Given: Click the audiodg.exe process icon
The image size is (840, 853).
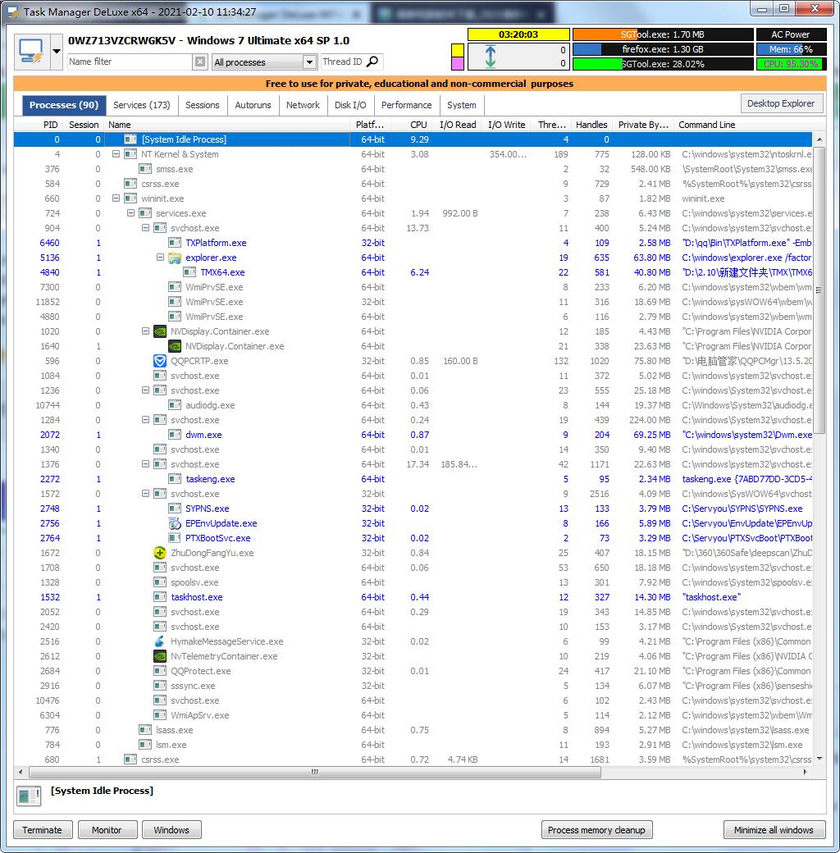Looking at the screenshot, I should [x=175, y=405].
